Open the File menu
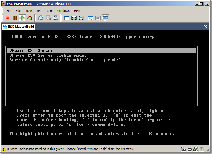 (9, 11)
